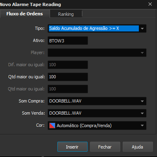Click the Som Venda DOORBELL.WAV value

(65, 113)
